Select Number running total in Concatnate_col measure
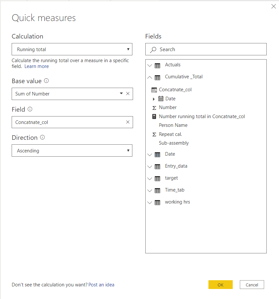Viewport: 279px width, 299px height. (x=202, y=116)
